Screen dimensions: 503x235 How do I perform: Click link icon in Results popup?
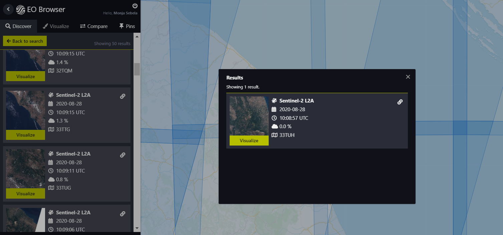400,102
